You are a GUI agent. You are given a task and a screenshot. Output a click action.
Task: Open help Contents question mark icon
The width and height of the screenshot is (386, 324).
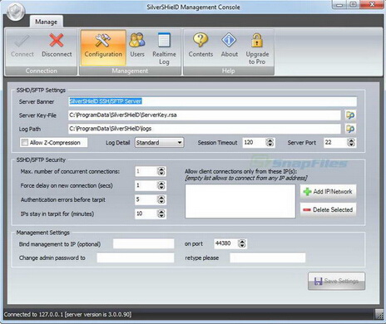point(200,40)
